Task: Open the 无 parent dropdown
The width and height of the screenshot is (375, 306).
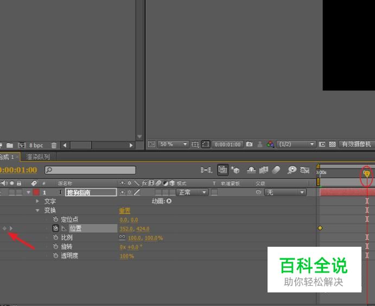Action: click(x=285, y=192)
